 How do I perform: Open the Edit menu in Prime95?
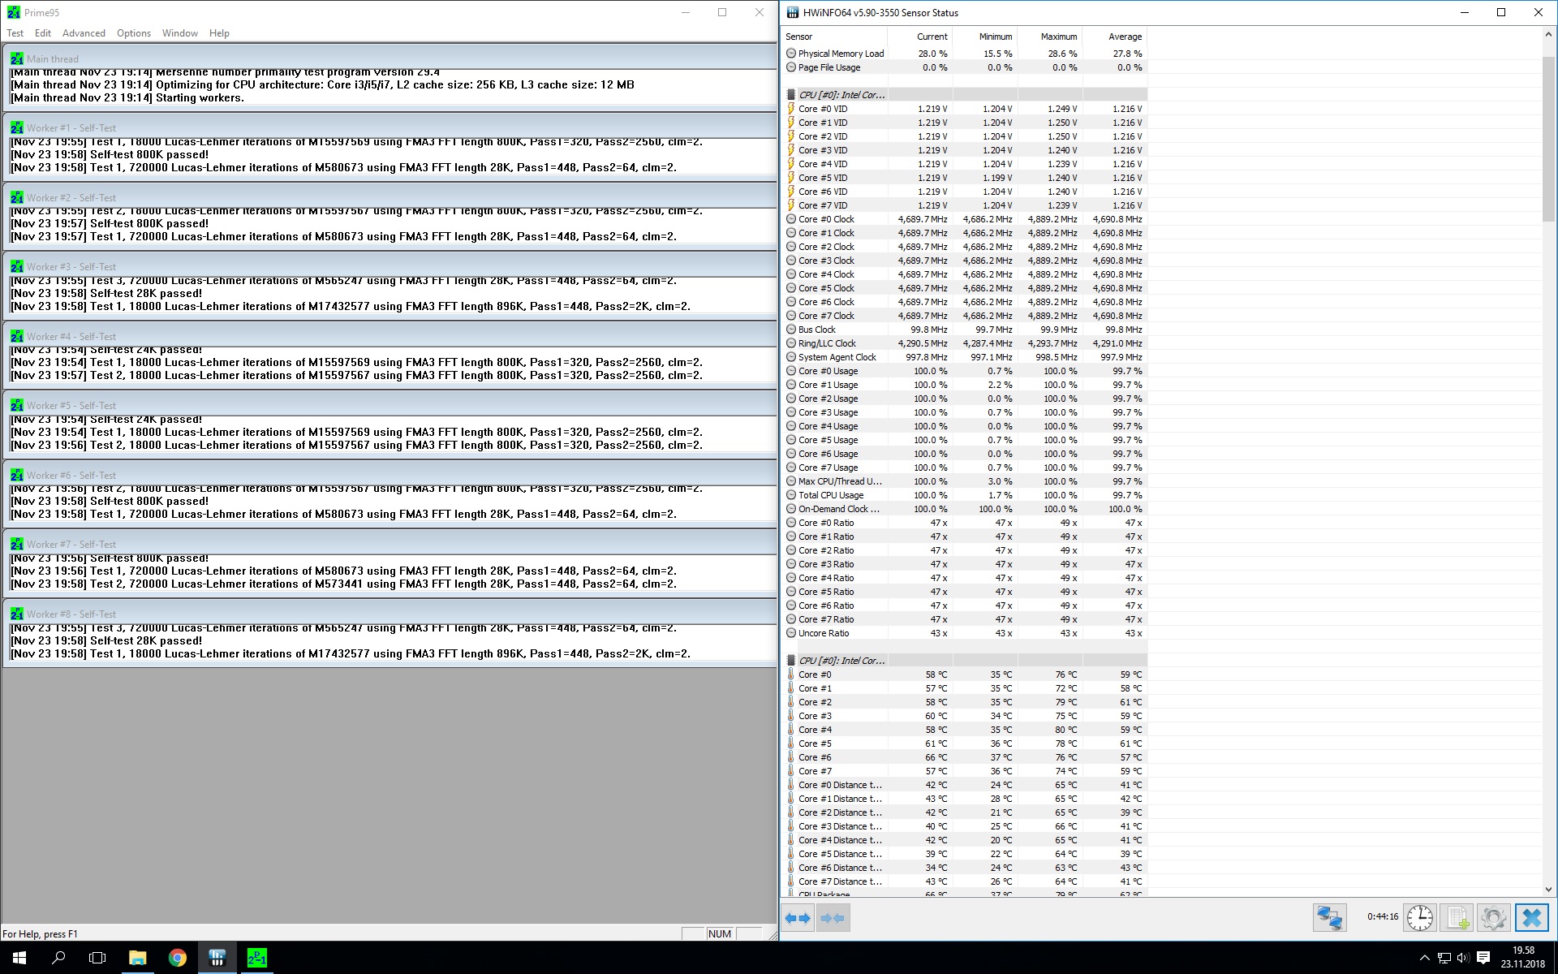[x=43, y=33]
